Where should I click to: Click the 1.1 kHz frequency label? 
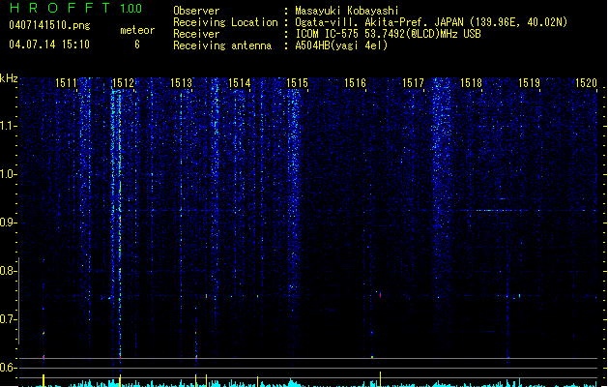[x=8, y=126]
